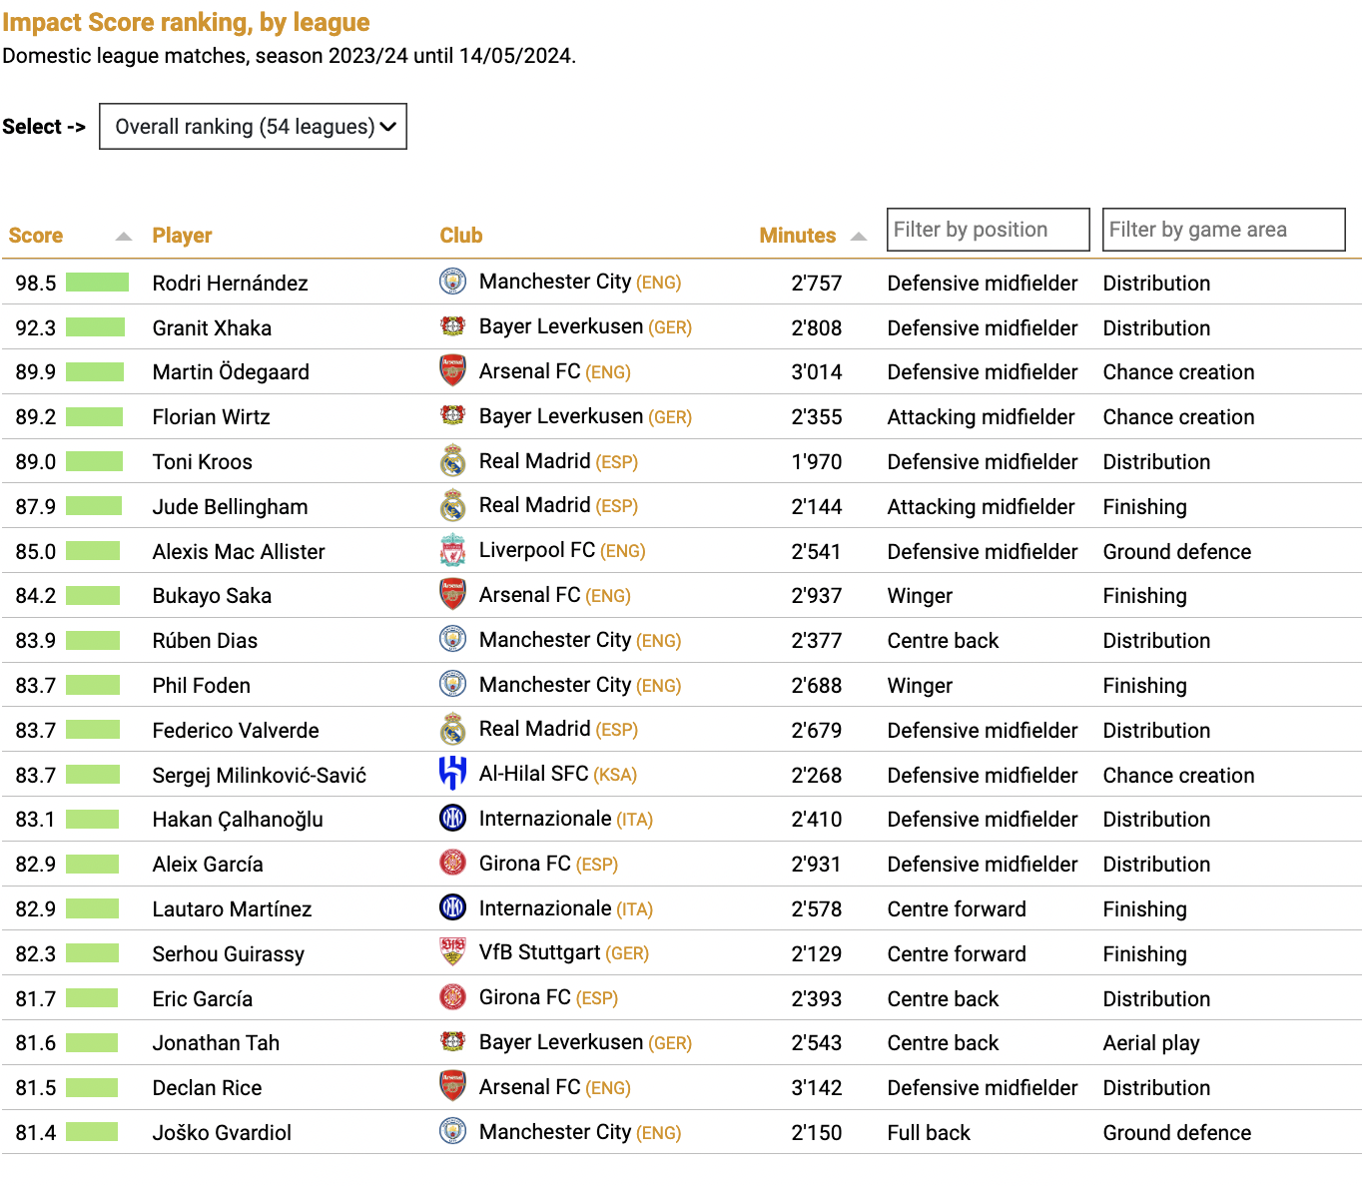Click Manchester City crest next to Rodri Hernández
1362x1186 pixels.
click(453, 282)
